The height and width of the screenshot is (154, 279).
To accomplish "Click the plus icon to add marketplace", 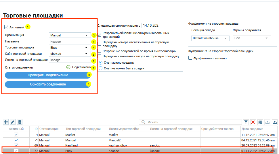I will (6, 122).
